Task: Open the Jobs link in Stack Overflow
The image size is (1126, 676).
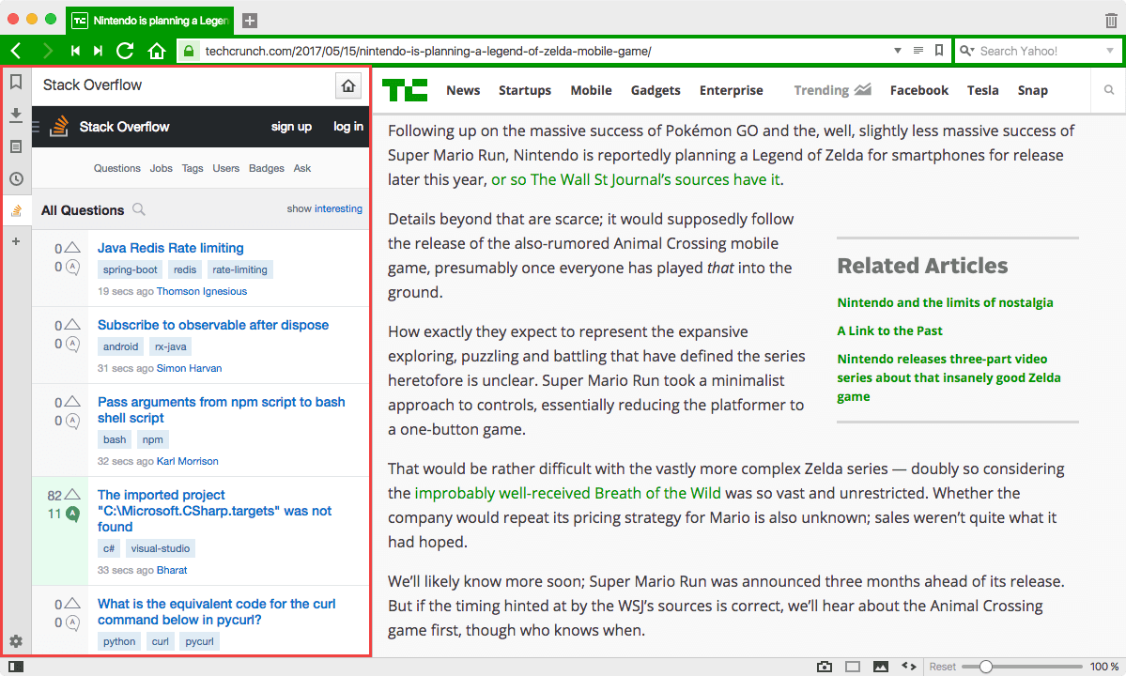Action: (161, 168)
